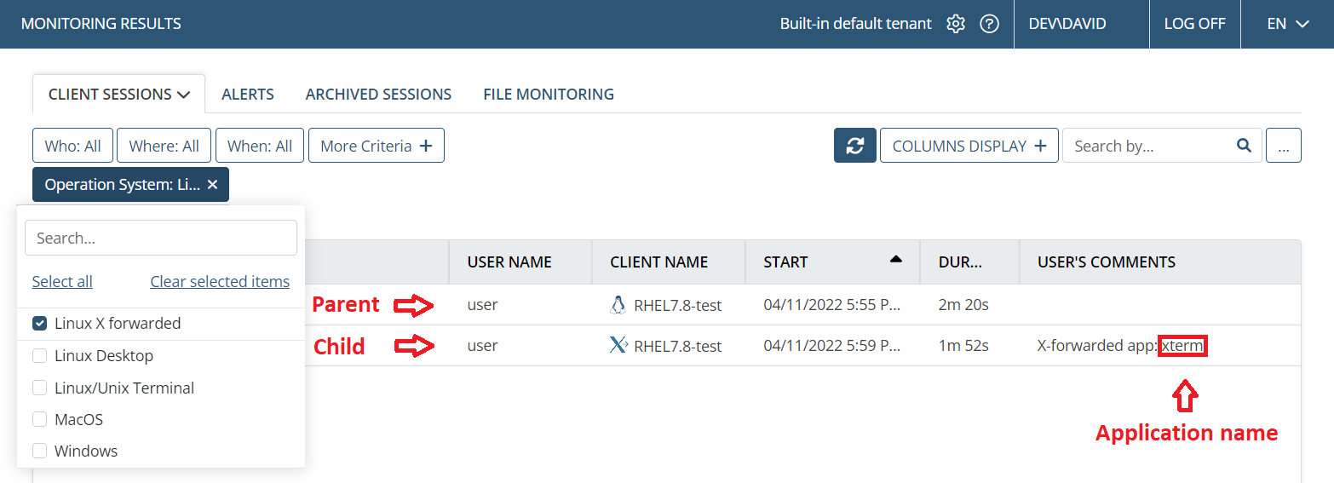Remove the Operation System filter
The height and width of the screenshot is (483, 1334).
pyautogui.click(x=212, y=185)
